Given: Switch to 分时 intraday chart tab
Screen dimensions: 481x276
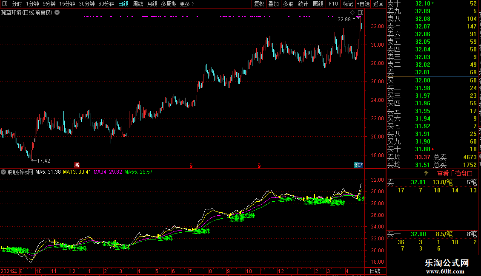Looking at the screenshot, I should pyautogui.click(x=17, y=4).
